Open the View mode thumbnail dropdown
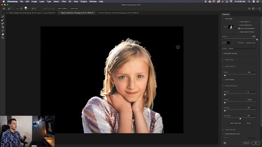 click(231, 27)
